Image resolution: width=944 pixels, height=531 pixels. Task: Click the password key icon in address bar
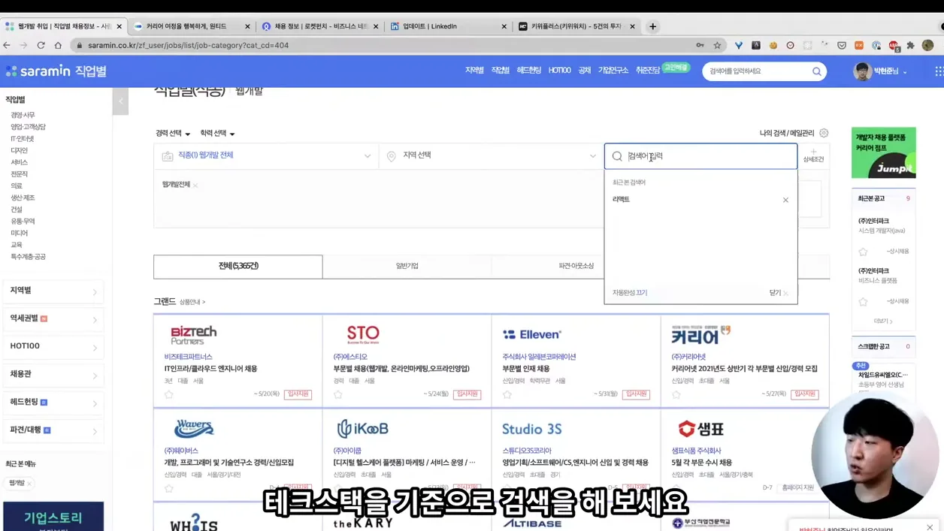pyautogui.click(x=700, y=45)
